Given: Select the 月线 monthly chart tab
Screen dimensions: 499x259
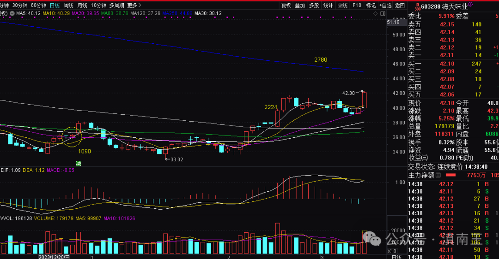Looking at the screenshot, I should point(82,6).
